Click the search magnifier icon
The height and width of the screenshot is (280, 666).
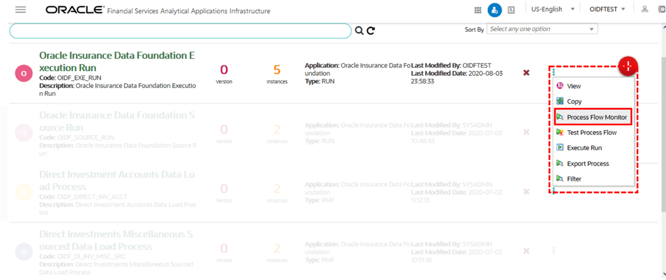point(359,30)
